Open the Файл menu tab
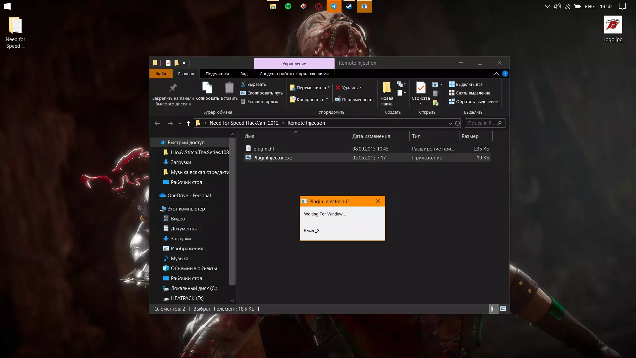 click(x=161, y=74)
